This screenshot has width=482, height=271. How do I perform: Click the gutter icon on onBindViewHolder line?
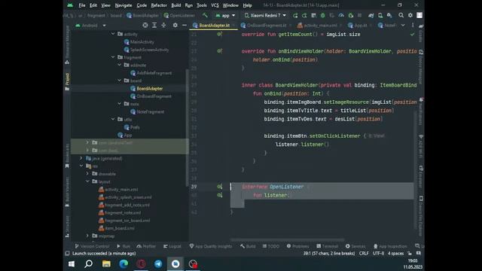[x=219, y=51]
